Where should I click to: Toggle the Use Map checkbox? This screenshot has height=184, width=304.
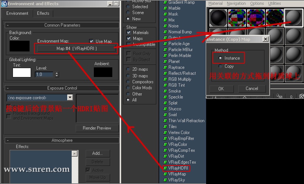(x=91, y=41)
